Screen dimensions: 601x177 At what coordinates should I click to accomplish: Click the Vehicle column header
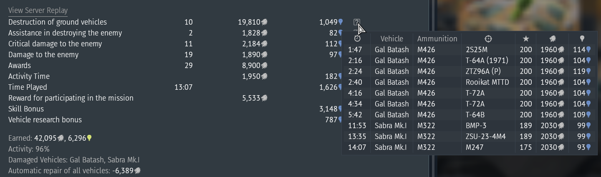coord(392,39)
